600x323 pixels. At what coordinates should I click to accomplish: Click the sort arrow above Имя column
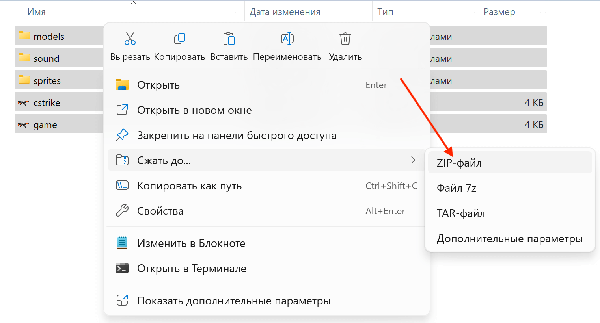[x=134, y=2]
